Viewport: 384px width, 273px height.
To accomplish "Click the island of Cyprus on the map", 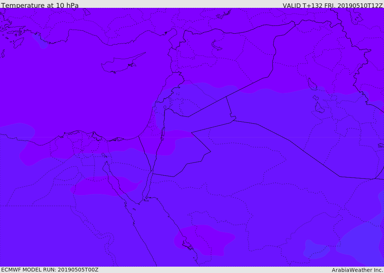I will coord(123,63).
